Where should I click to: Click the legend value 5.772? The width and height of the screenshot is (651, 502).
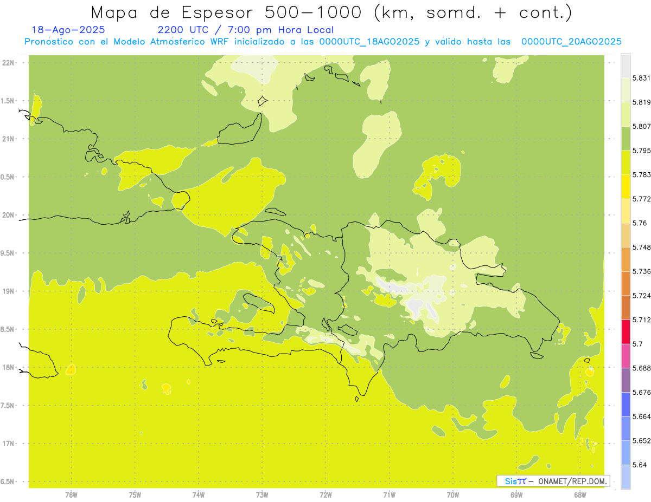641,199
